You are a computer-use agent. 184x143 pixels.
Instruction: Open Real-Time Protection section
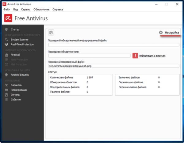22,44
